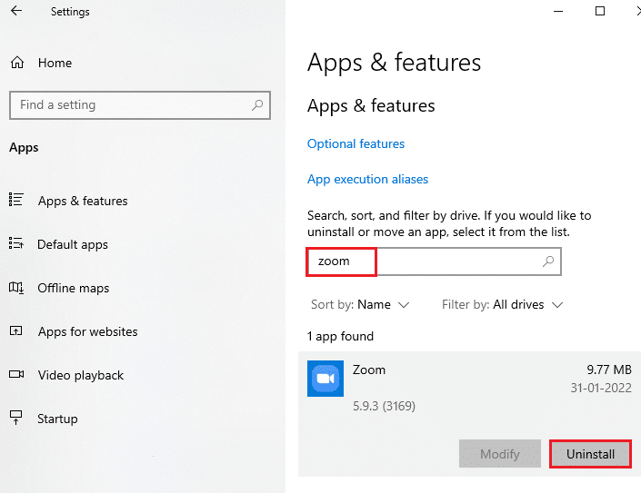Image resolution: width=641 pixels, height=493 pixels.
Task: Open the Sort by Name dropdown
Action: coord(360,305)
